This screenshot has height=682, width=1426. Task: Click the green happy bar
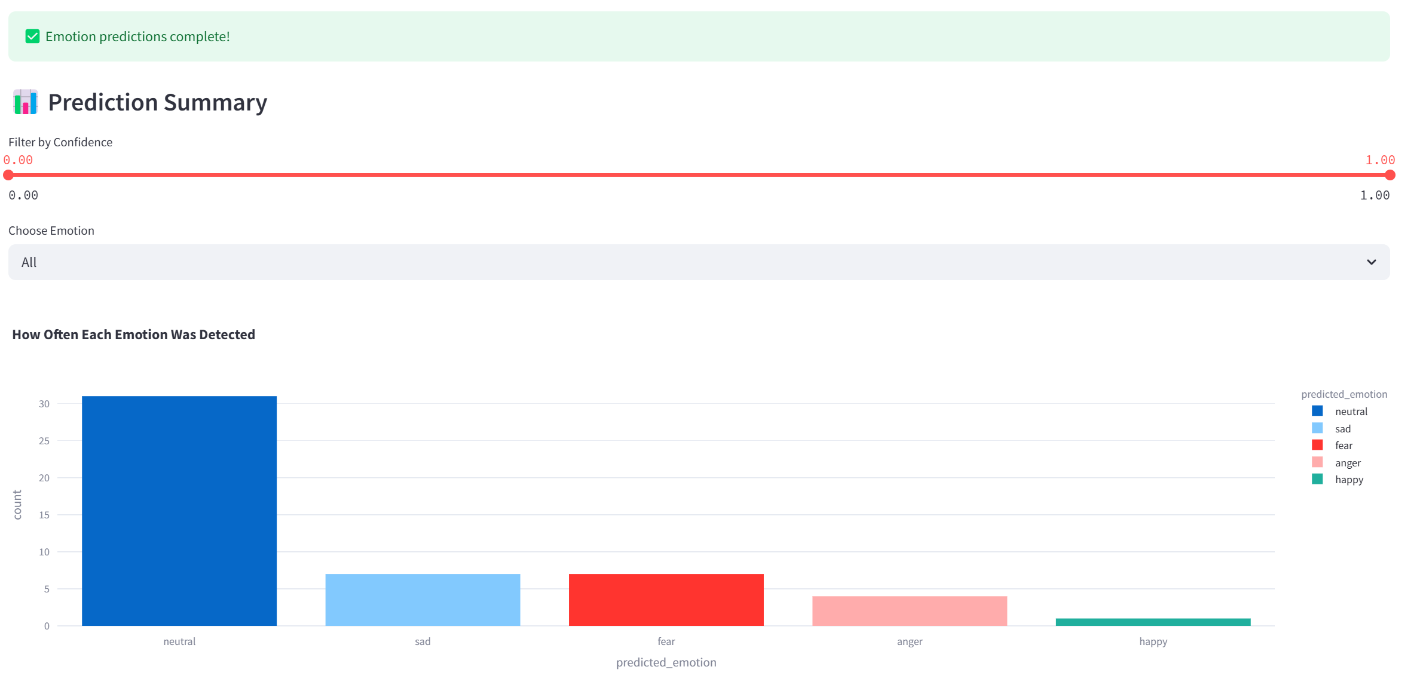(1153, 622)
